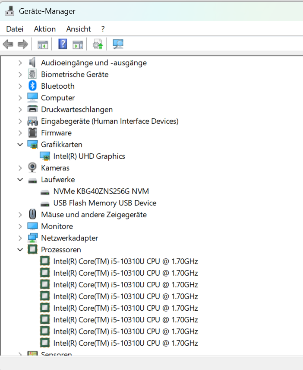Expand the Bluetooth category
This screenshot has width=303, height=370.
click(20, 86)
